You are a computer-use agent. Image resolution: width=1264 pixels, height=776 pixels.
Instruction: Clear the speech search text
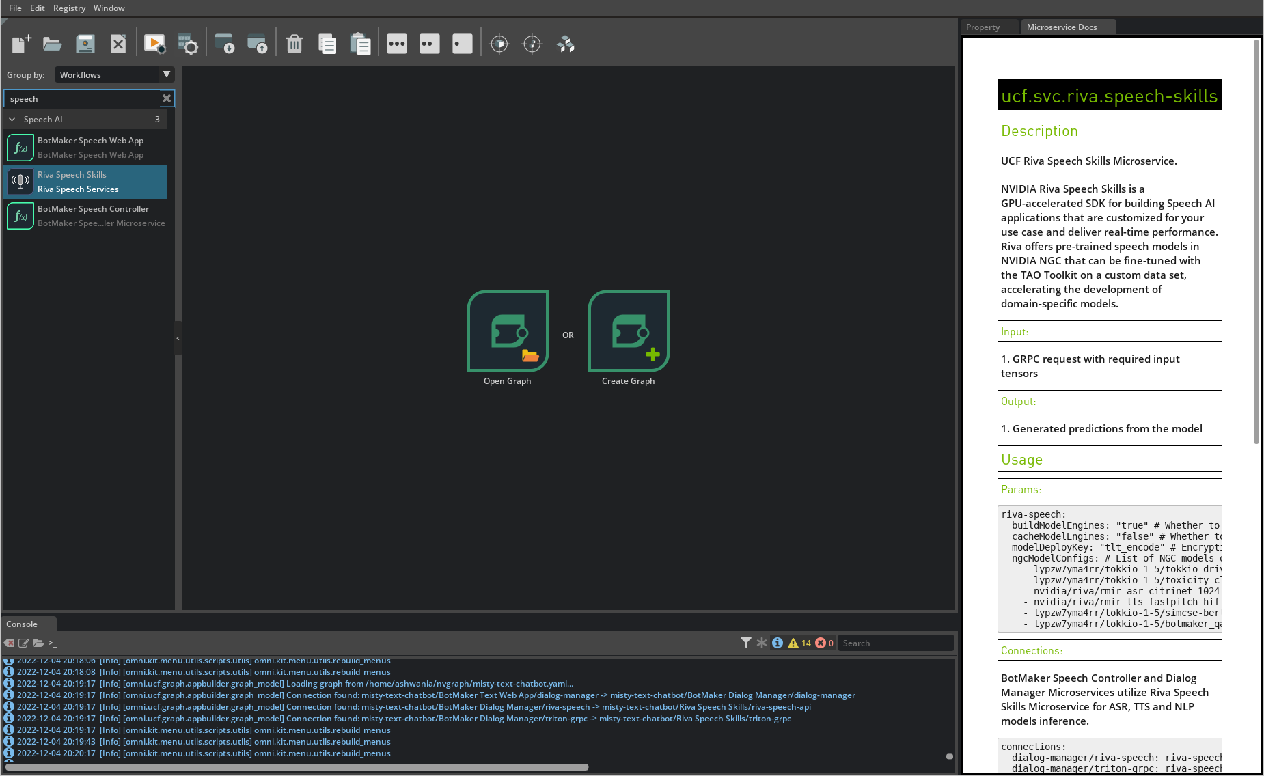click(167, 98)
